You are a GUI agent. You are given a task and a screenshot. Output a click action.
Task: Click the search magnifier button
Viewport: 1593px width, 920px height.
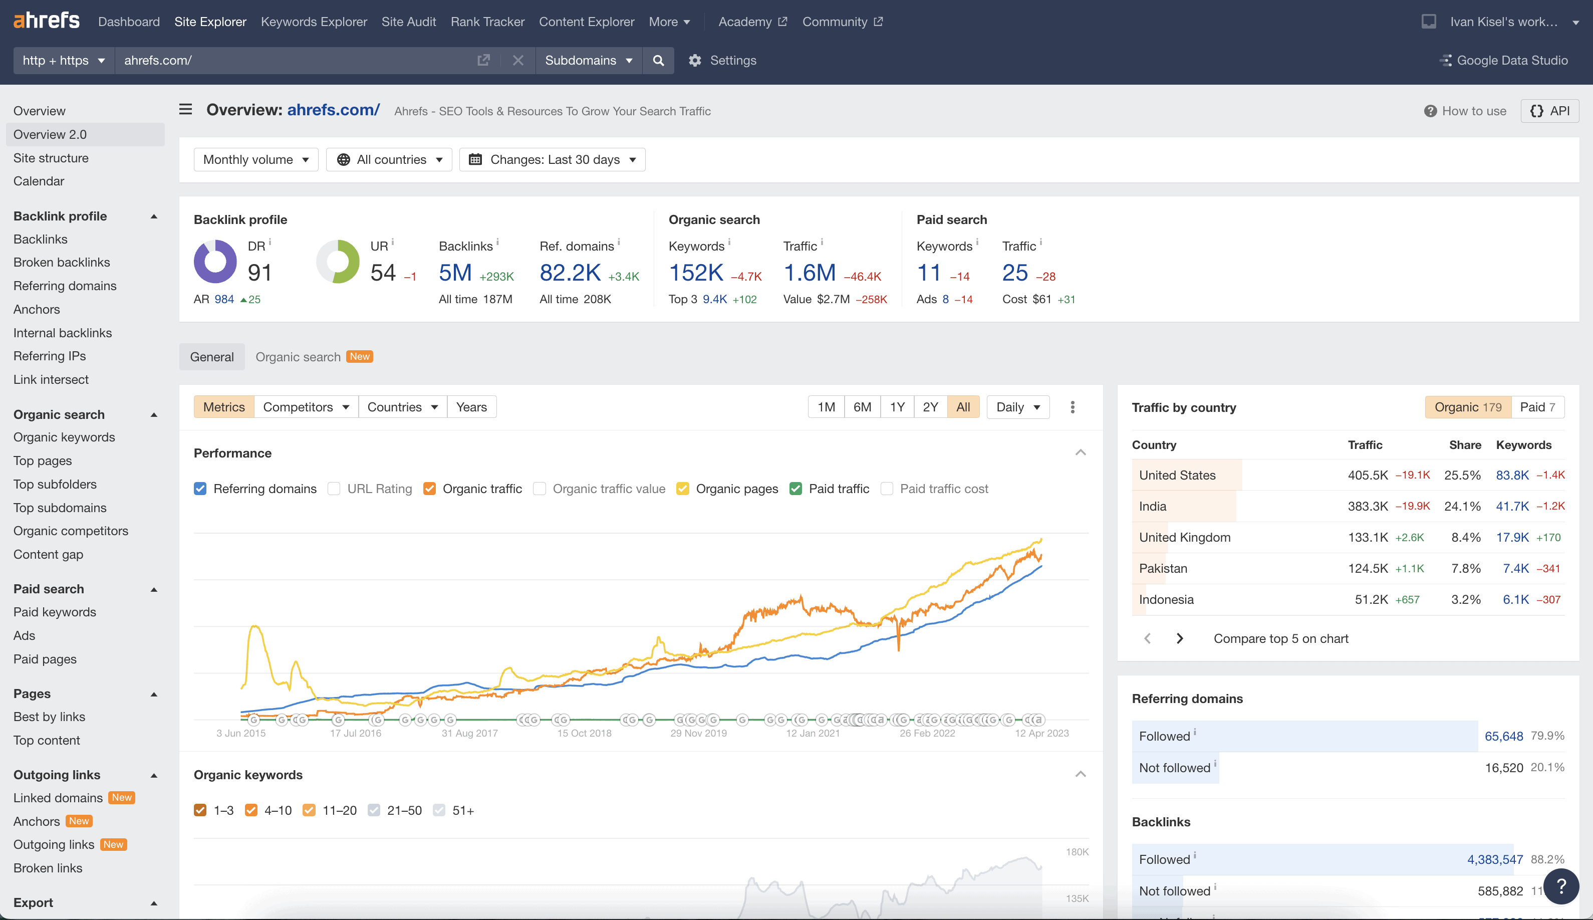658,61
